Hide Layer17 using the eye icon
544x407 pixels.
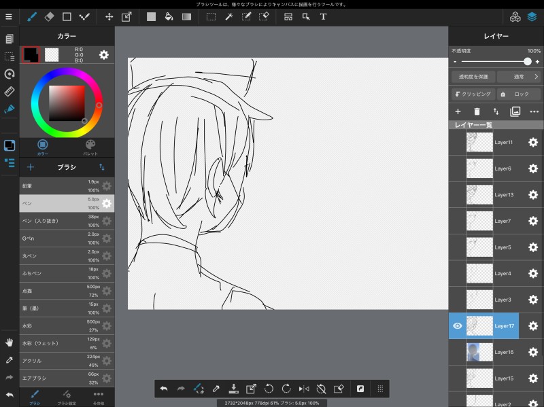[x=458, y=326]
